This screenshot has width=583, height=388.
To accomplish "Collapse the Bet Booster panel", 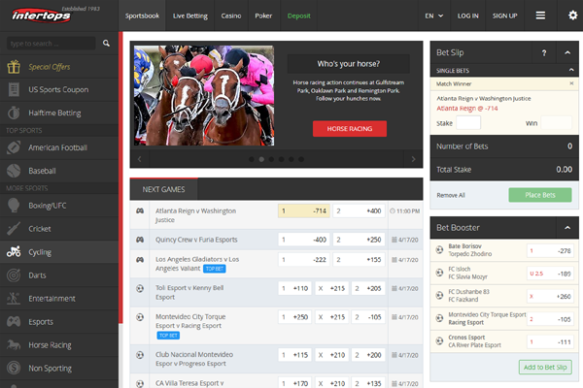I will 567,228.
